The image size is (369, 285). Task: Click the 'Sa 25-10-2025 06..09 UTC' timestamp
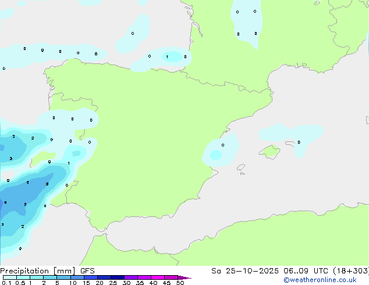(269, 271)
